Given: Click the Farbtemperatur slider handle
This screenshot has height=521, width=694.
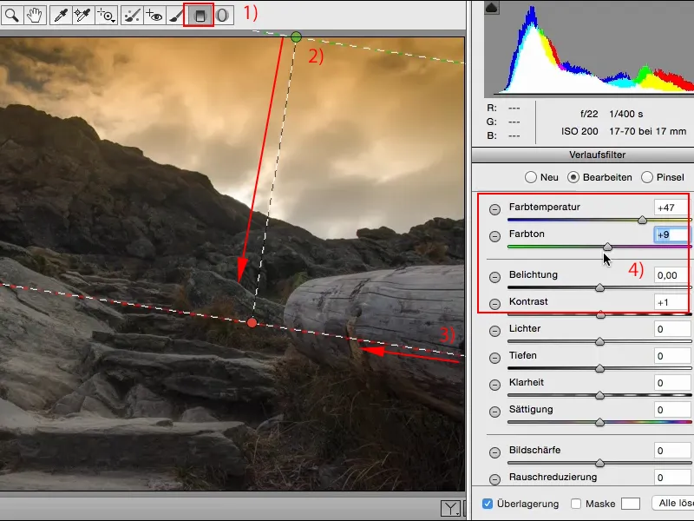Looking at the screenshot, I should (642, 221).
